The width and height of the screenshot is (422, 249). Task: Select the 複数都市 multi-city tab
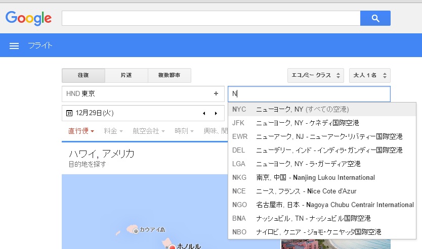tap(170, 75)
